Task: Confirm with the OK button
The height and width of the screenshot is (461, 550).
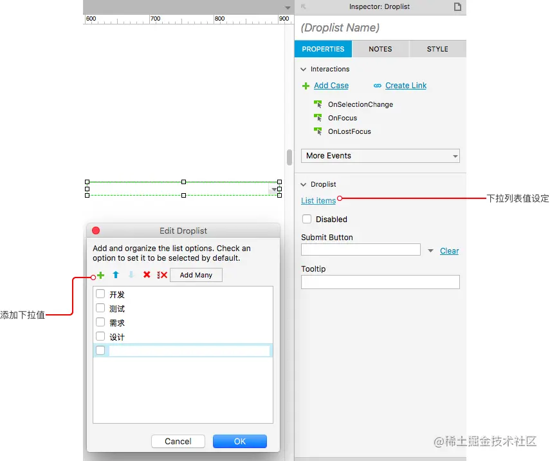Action: pyautogui.click(x=240, y=441)
